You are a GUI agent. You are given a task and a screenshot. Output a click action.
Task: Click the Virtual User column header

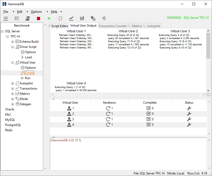(x=70, y=103)
